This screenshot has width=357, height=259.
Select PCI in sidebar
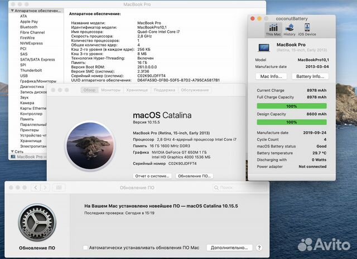pos(23,48)
